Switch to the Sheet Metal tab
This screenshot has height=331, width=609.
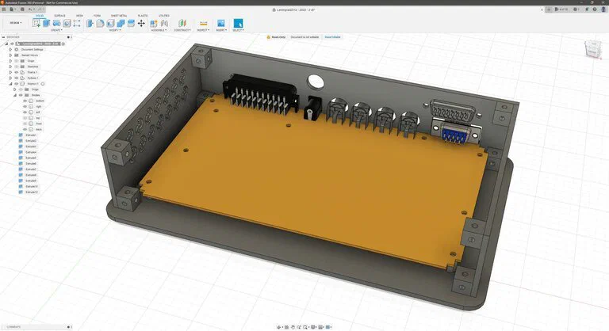pyautogui.click(x=119, y=16)
